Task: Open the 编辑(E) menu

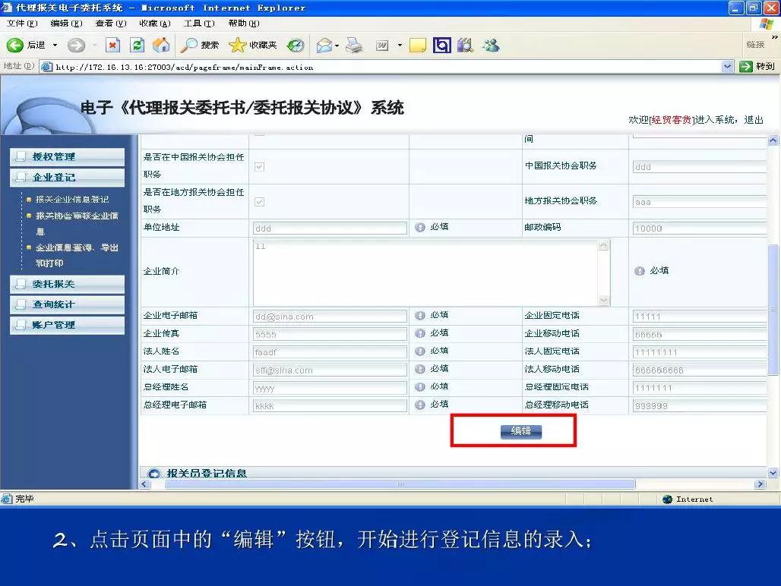Action: click(66, 24)
